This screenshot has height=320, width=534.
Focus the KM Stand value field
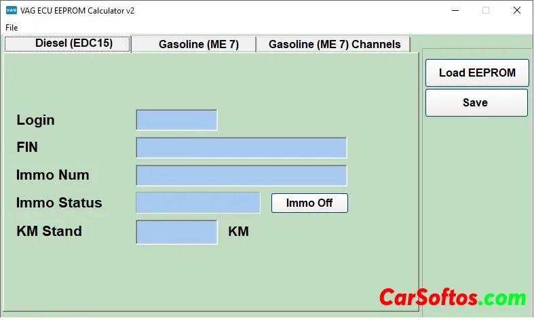tap(176, 232)
